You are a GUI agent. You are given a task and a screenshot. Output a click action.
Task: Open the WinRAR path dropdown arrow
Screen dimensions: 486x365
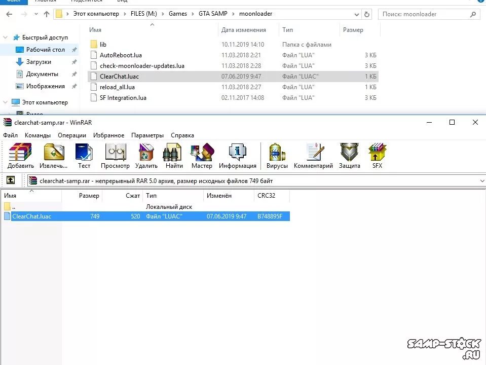[x=482, y=181]
